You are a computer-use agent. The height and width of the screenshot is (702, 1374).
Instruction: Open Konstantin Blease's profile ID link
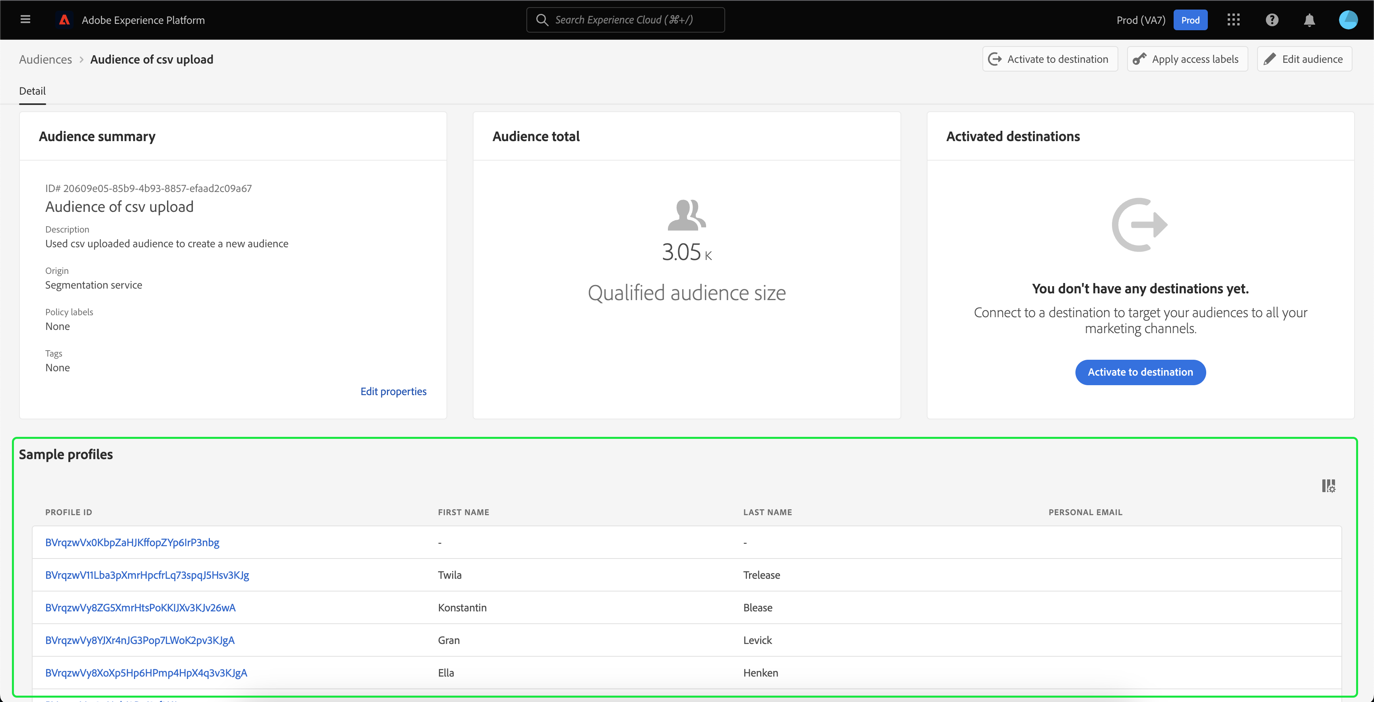click(140, 607)
